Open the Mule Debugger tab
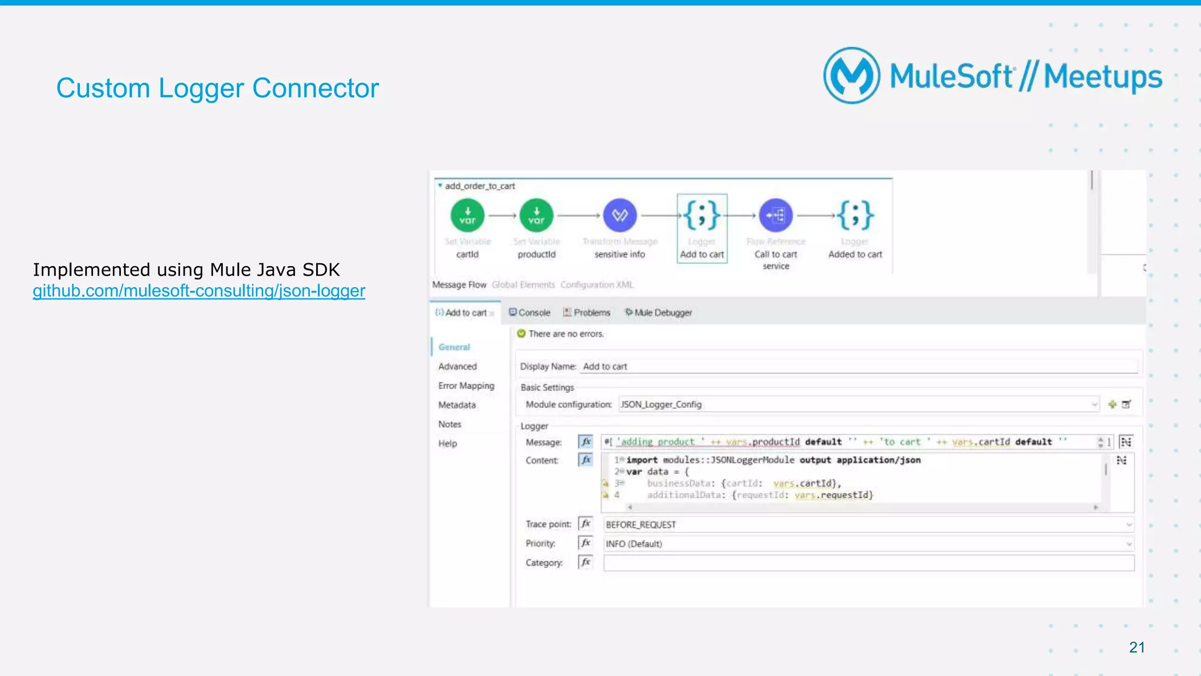Screen dimensions: 1201x676 (x=659, y=312)
